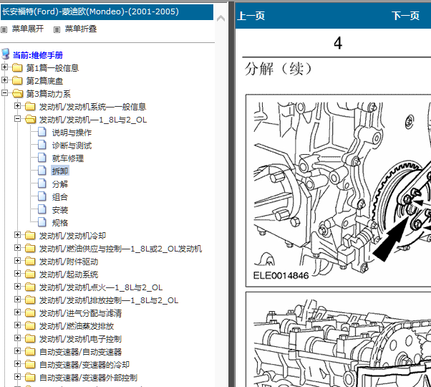431x387 pixels.
Task: Click the 发动机/起动系统 folder icon
Action: click(30, 274)
